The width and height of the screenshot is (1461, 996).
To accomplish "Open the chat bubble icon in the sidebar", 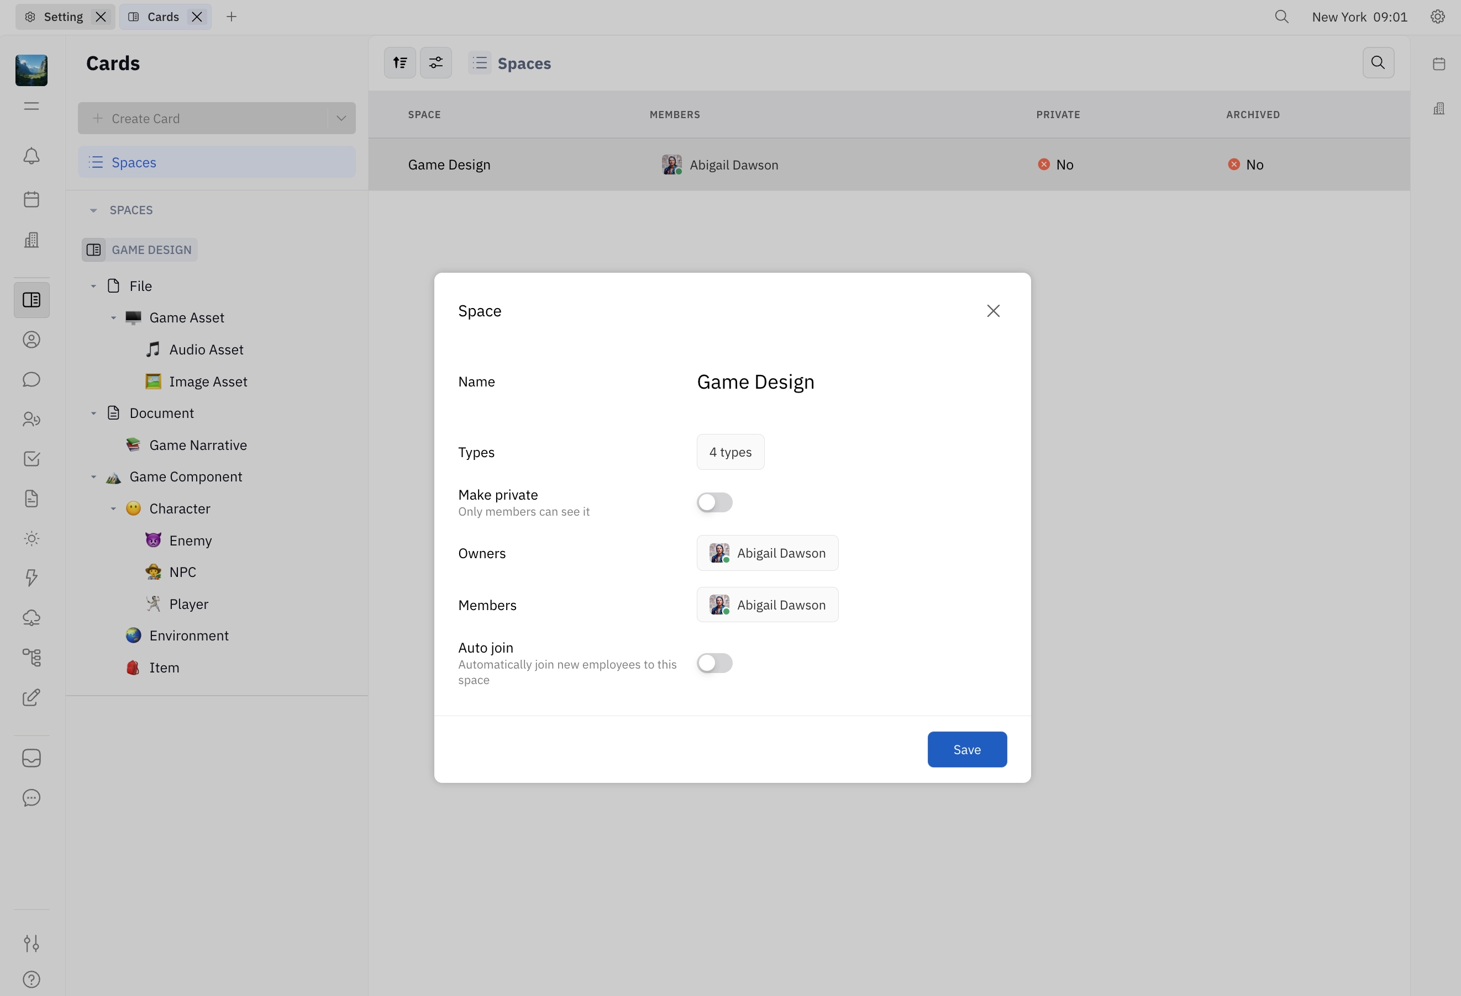I will [x=31, y=379].
